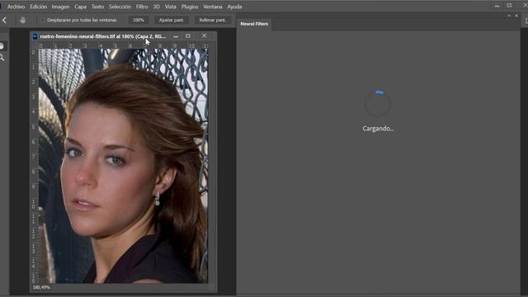Click the 180,49% zoom level field

click(x=41, y=288)
